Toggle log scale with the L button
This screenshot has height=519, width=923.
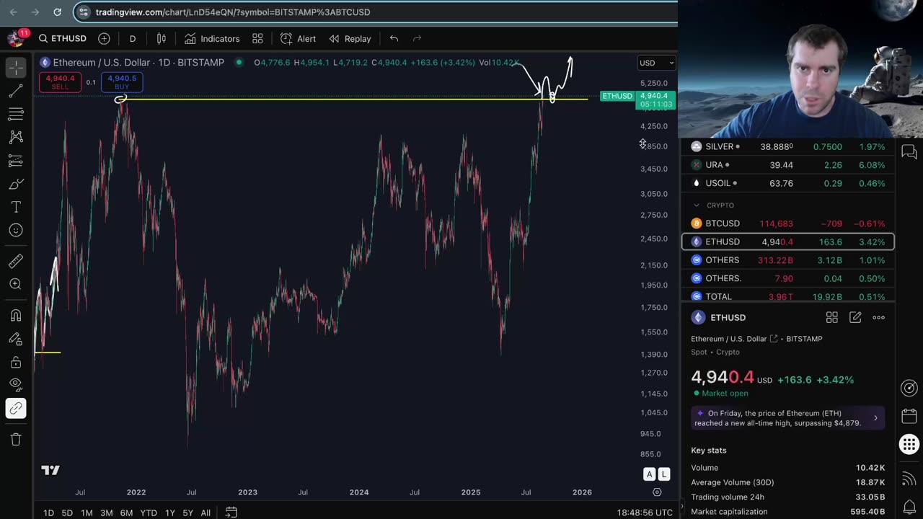[663, 474]
